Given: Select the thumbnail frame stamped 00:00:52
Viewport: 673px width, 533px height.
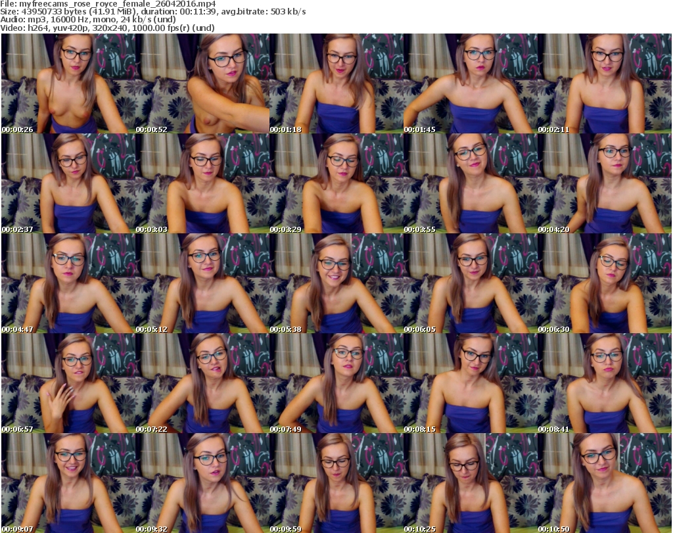Looking at the screenshot, I should pos(202,83).
